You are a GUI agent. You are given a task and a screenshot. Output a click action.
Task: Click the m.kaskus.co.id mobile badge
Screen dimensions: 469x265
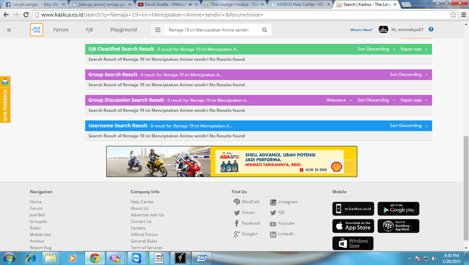353,209
